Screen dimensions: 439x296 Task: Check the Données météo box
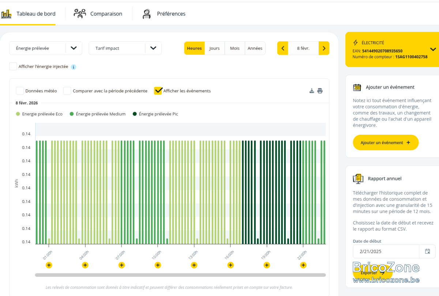point(20,91)
